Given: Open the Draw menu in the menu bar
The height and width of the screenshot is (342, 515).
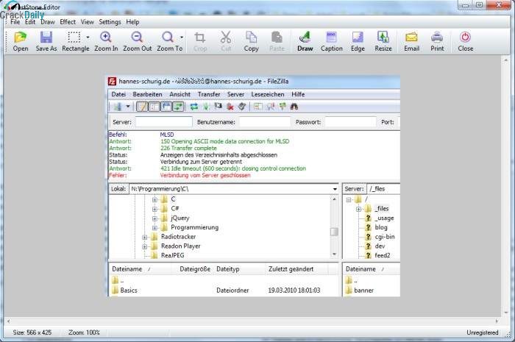Looking at the screenshot, I should [x=48, y=22].
